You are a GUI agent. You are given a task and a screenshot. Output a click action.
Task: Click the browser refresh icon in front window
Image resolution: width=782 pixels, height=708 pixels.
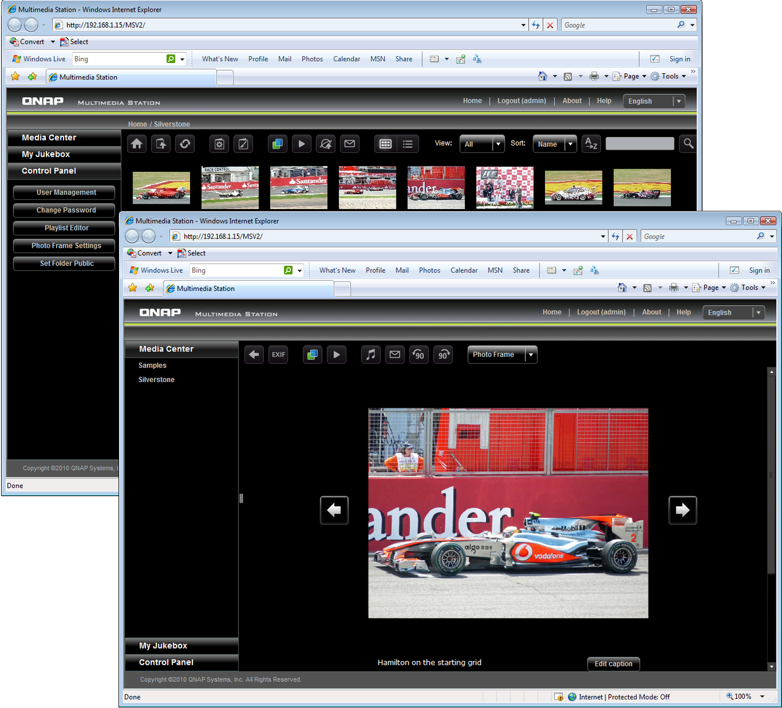[615, 237]
